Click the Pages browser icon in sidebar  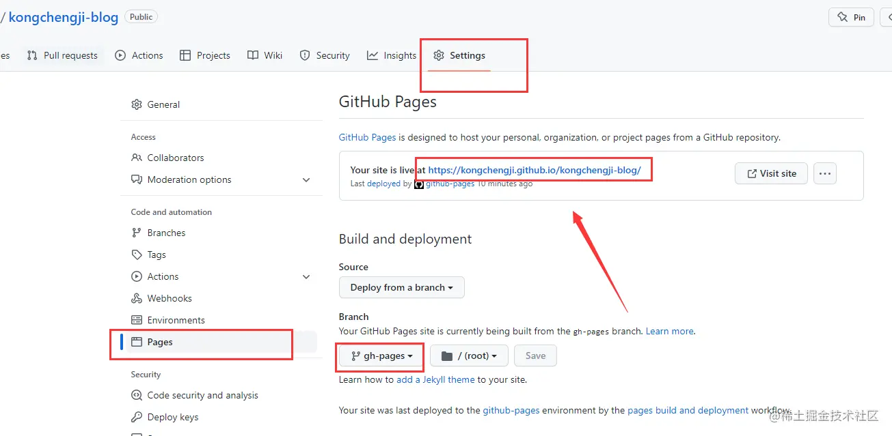tap(137, 342)
